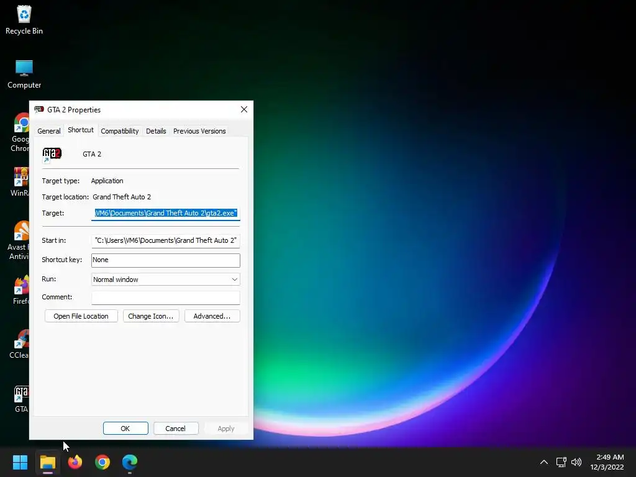Image resolution: width=636 pixels, height=477 pixels.
Task: Expand the Run window mode dropdown
Action: click(x=165, y=279)
